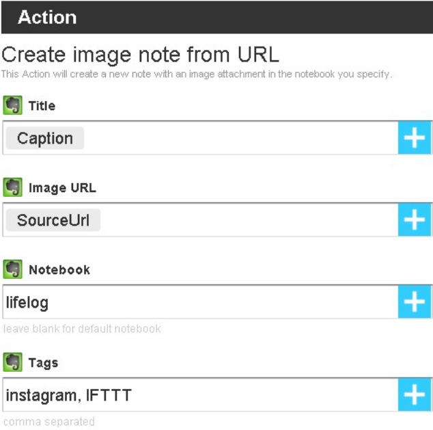This screenshot has height=430, width=433.
Task: Click the Tags field label
Action: pos(43,363)
